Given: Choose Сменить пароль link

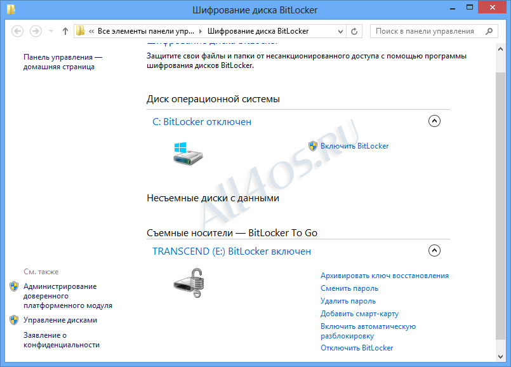Looking at the screenshot, I should [x=349, y=288].
